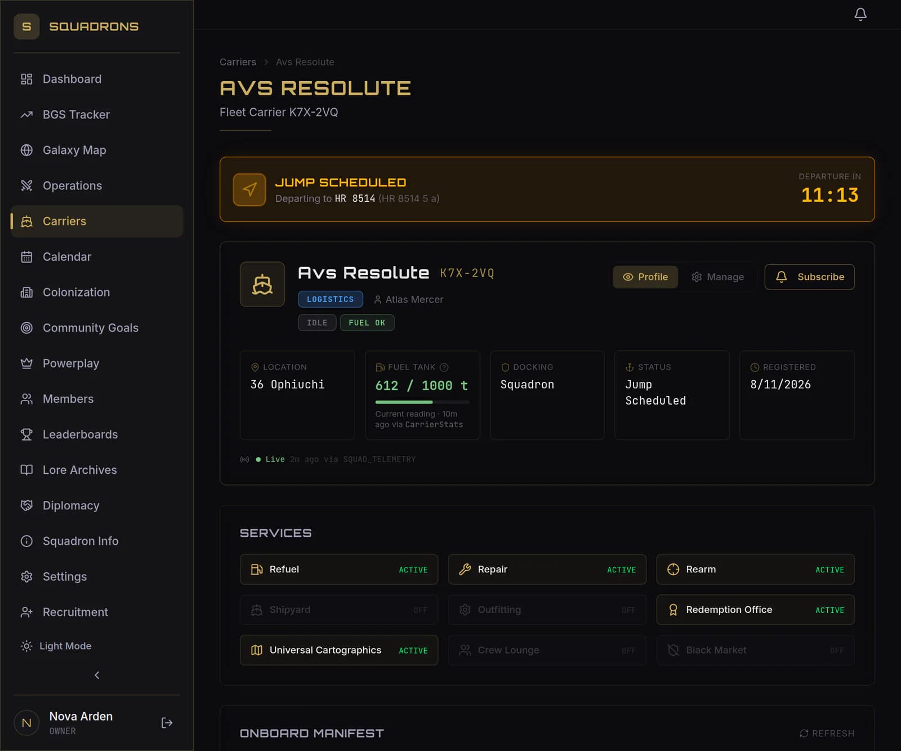
Task: Toggle the Refuel service
Action: click(x=339, y=569)
